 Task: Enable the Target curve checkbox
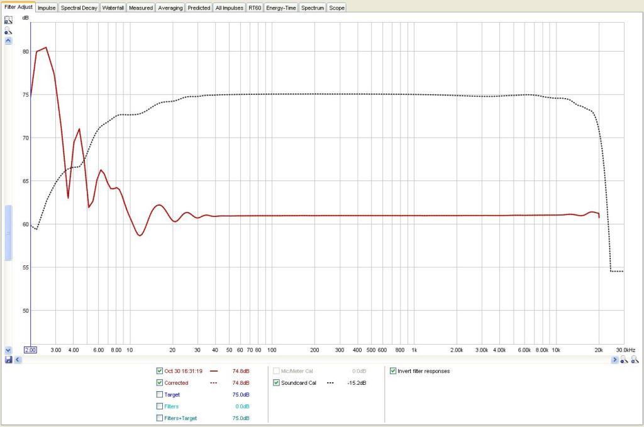(160, 394)
